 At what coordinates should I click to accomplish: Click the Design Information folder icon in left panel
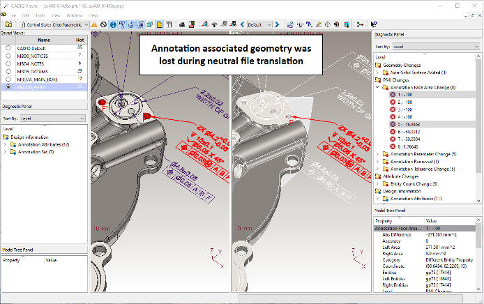6,137
